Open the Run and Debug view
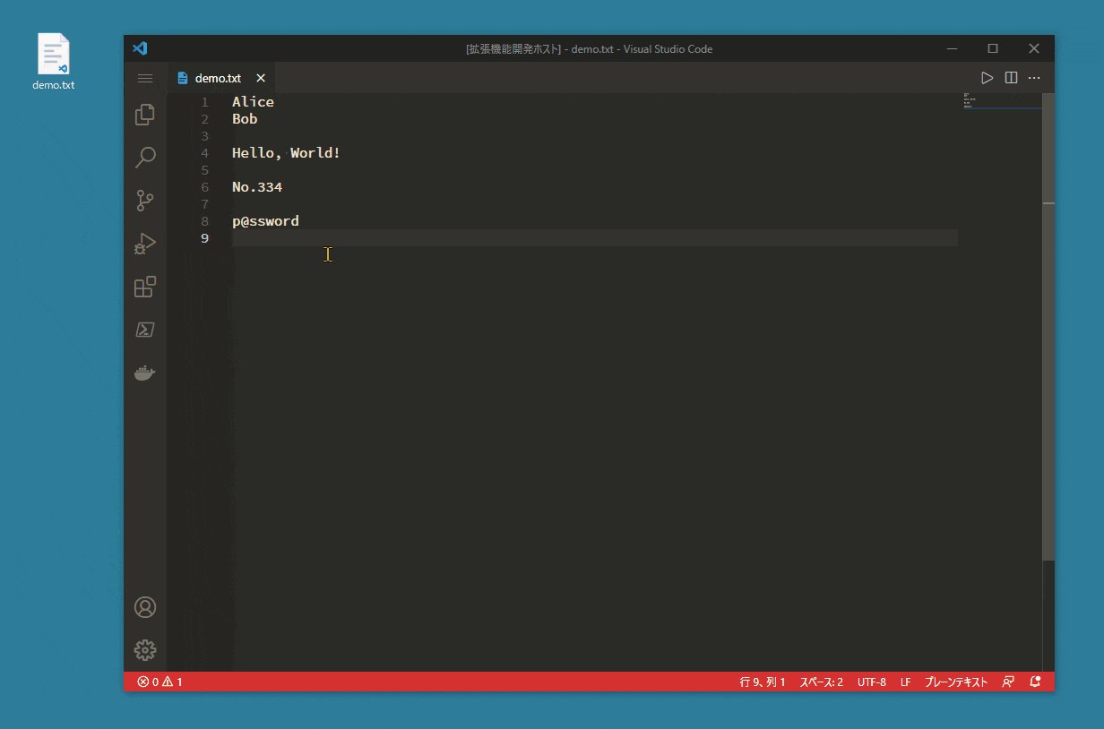This screenshot has width=1104, height=729. [145, 244]
